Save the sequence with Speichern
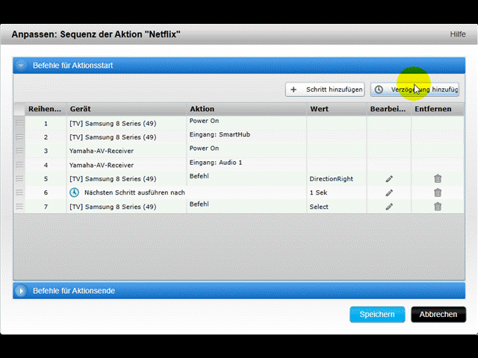This screenshot has width=478, height=358. pyautogui.click(x=377, y=314)
